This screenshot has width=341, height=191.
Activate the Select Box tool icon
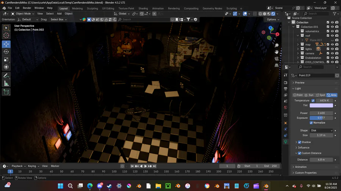(6, 28)
